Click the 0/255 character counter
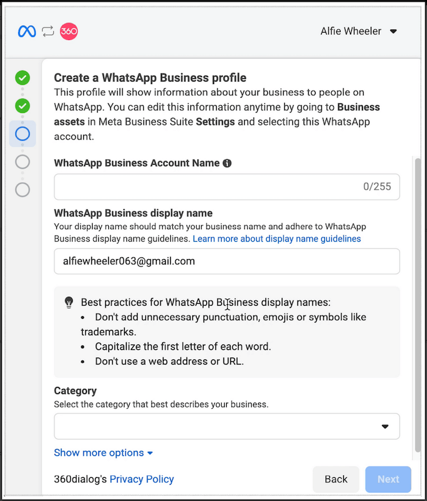Screen dimensions: 427x501 pyautogui.click(x=377, y=187)
